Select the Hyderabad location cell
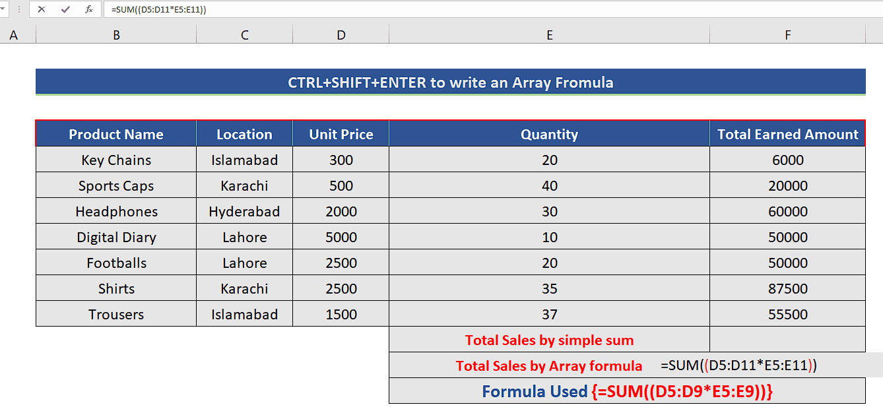The image size is (883, 415). [x=244, y=211]
